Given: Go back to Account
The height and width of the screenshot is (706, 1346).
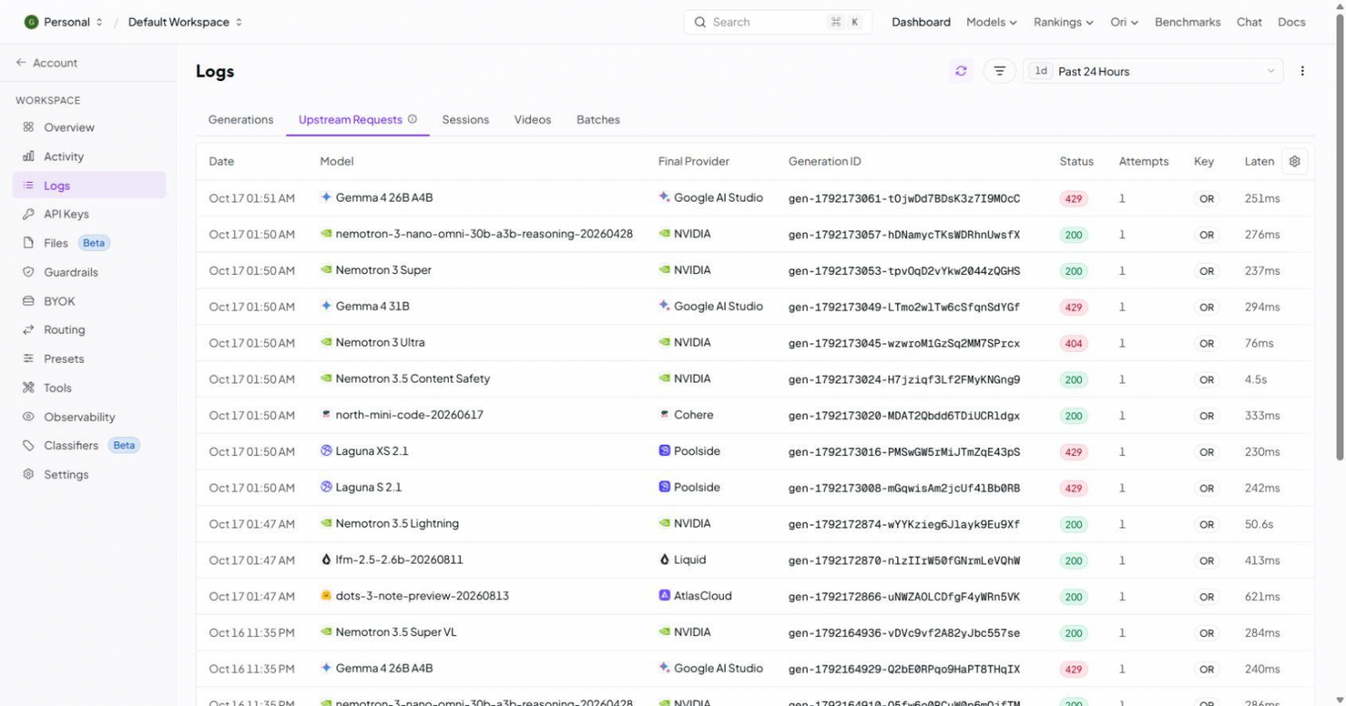Looking at the screenshot, I should tap(47, 63).
